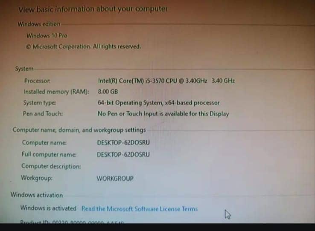Open the Microsoft Software License Terms link
Screen dimensions: 315x231
[x=140, y=209]
